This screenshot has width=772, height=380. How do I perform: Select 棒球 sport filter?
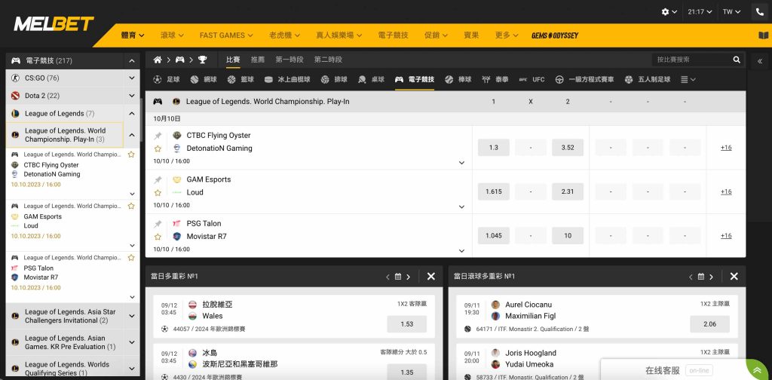pos(458,79)
